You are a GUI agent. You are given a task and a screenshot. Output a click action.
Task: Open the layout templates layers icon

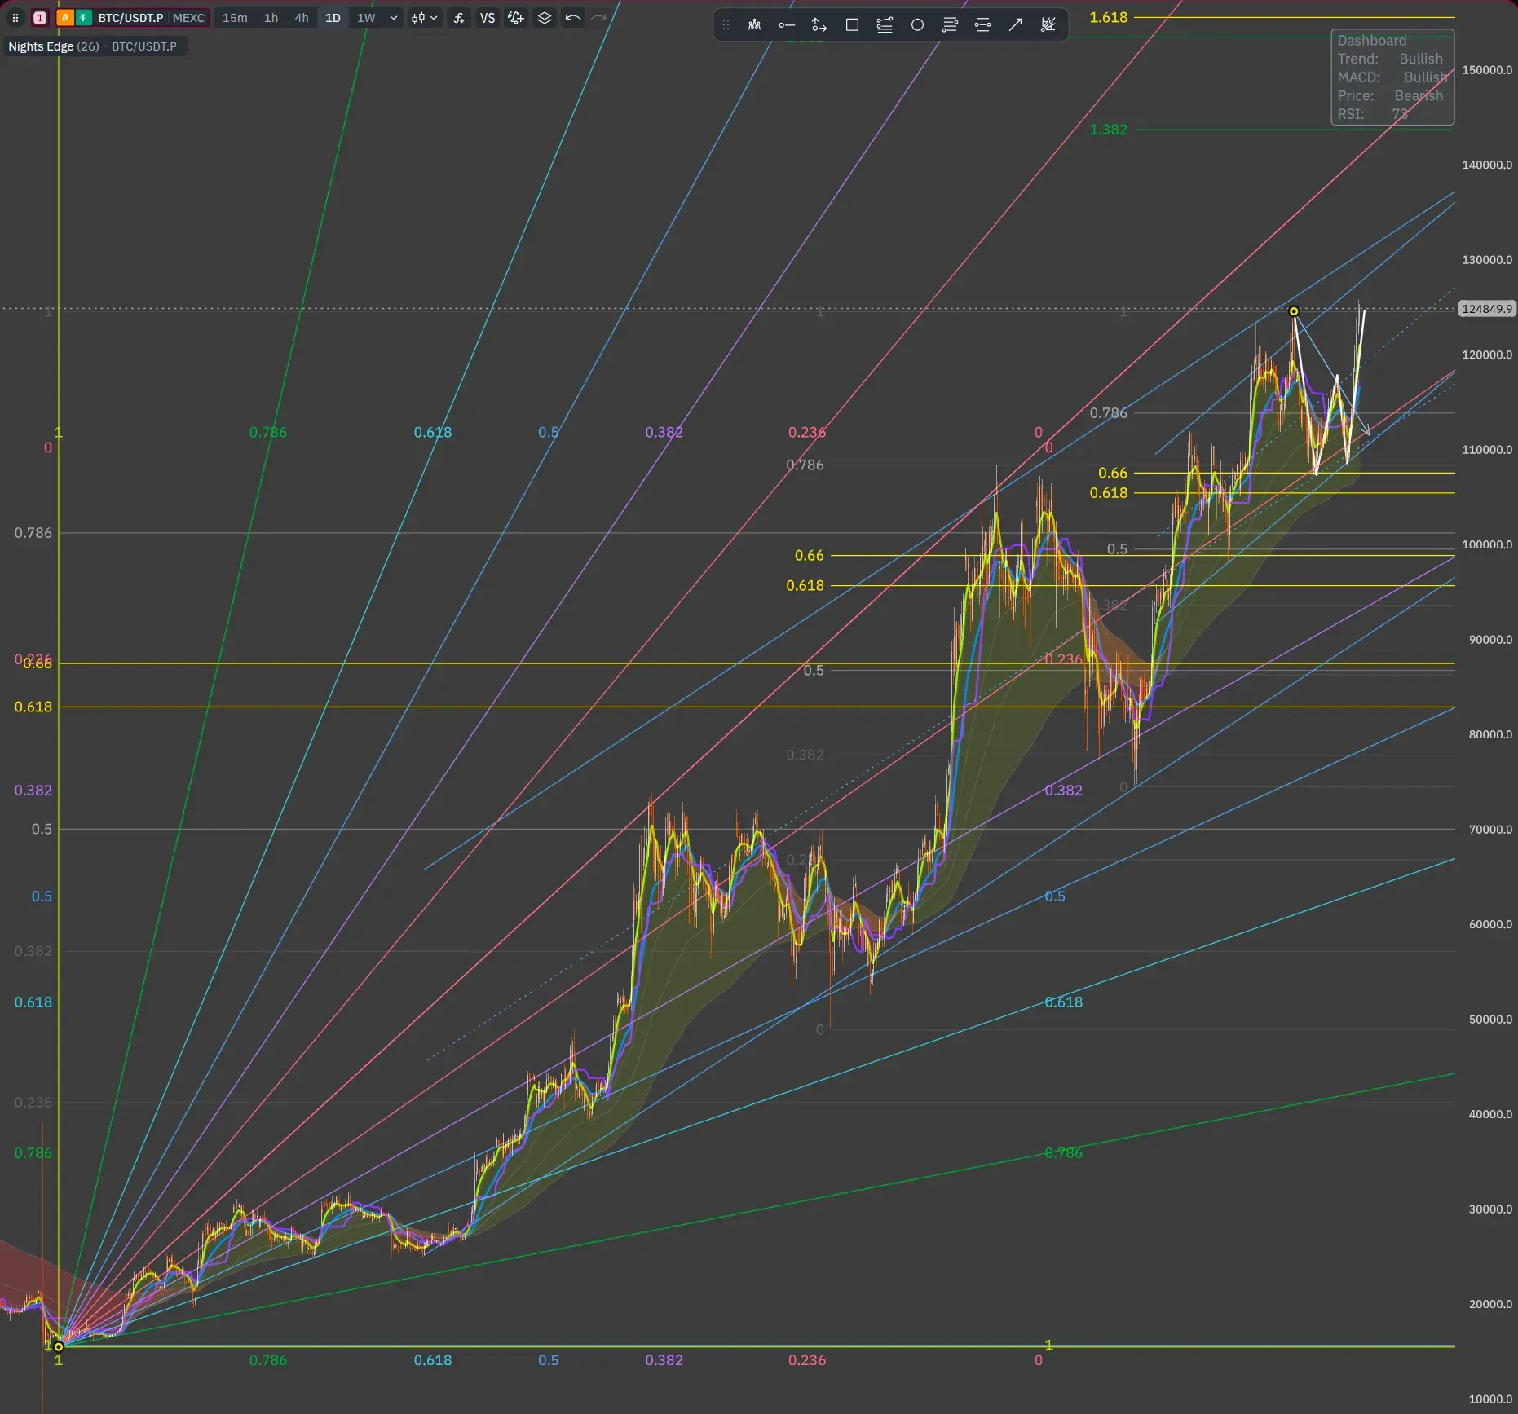tap(545, 18)
